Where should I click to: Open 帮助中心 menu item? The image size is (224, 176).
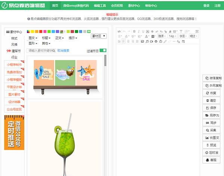pos(151,6)
